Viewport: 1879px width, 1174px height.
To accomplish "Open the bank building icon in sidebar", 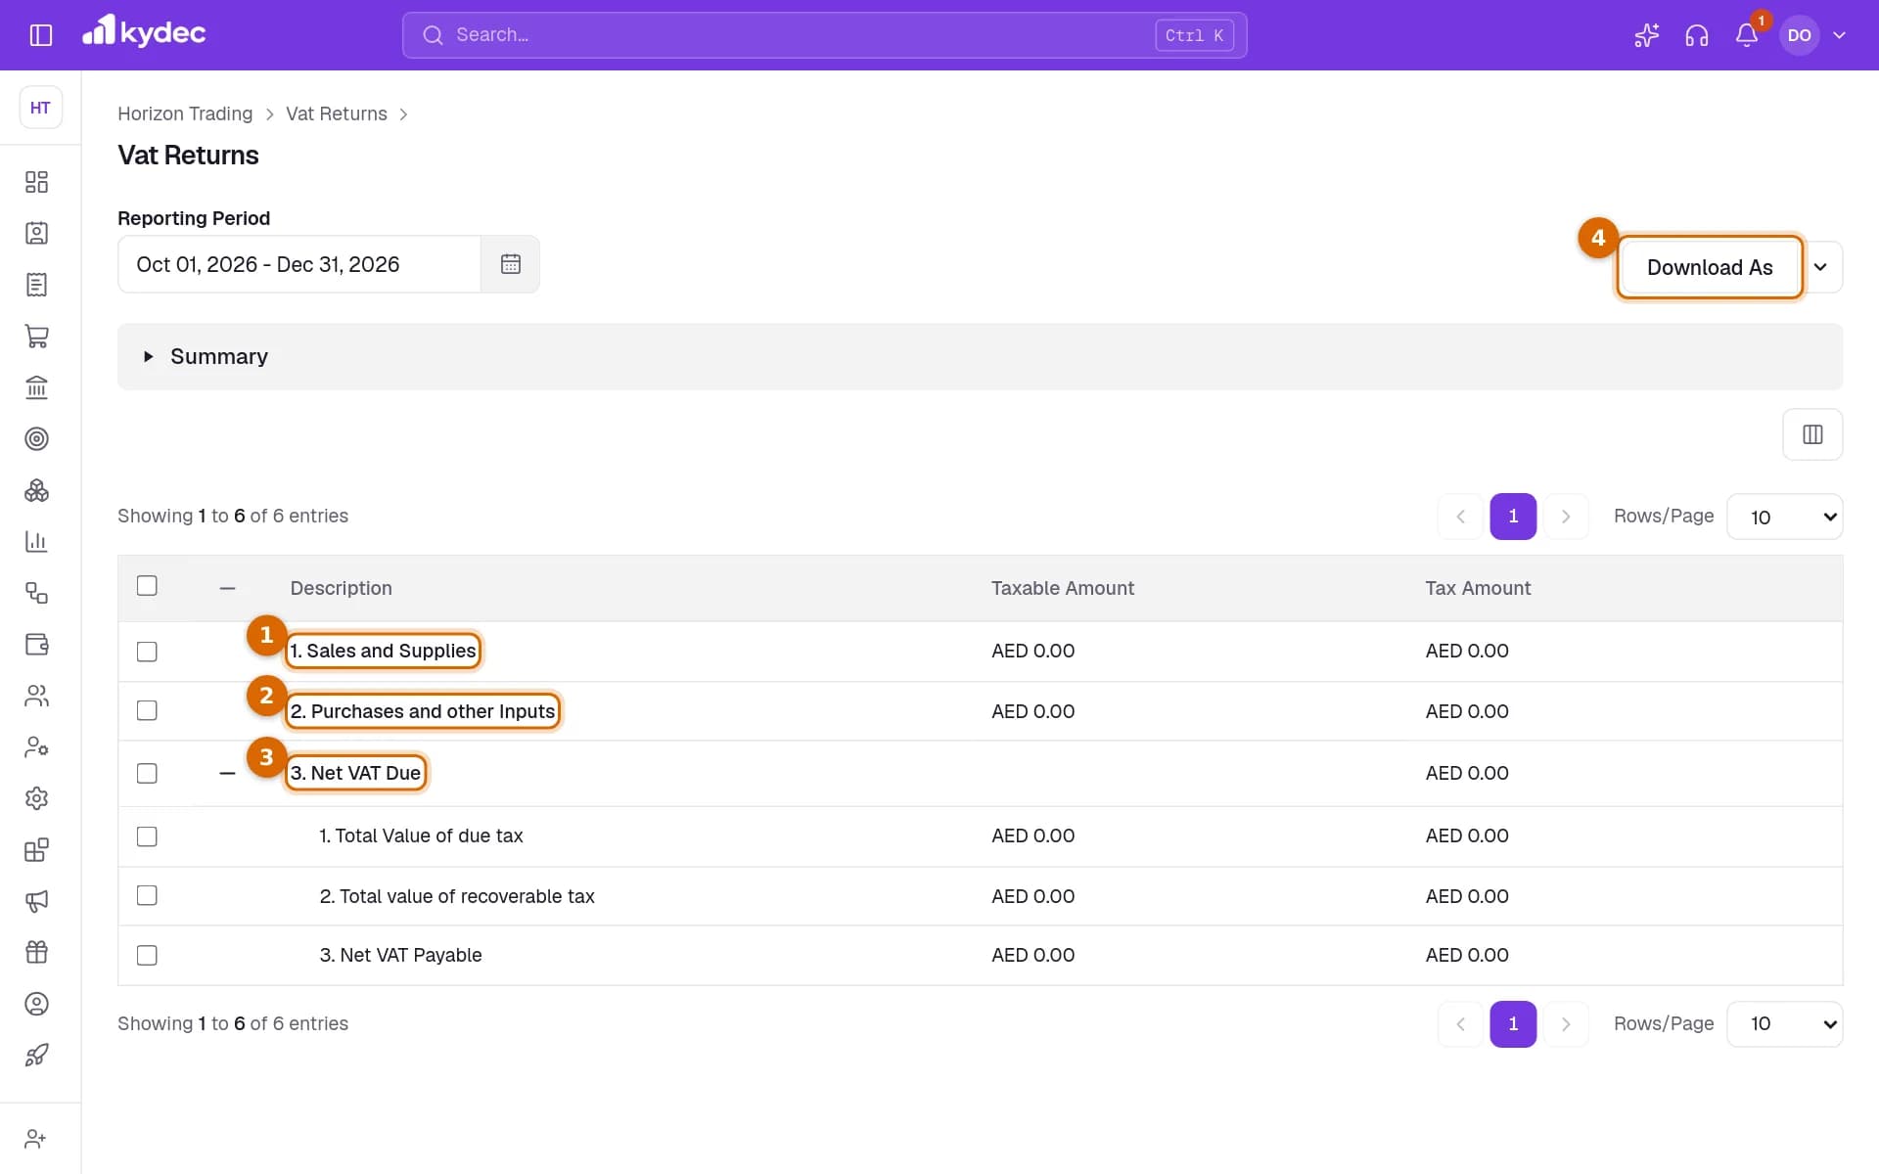I will tap(36, 387).
